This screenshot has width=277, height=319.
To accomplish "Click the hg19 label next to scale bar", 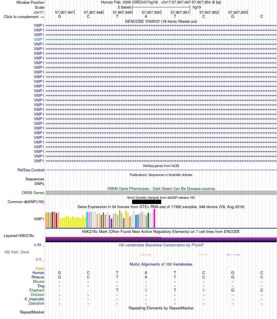I will pos(197,7).
